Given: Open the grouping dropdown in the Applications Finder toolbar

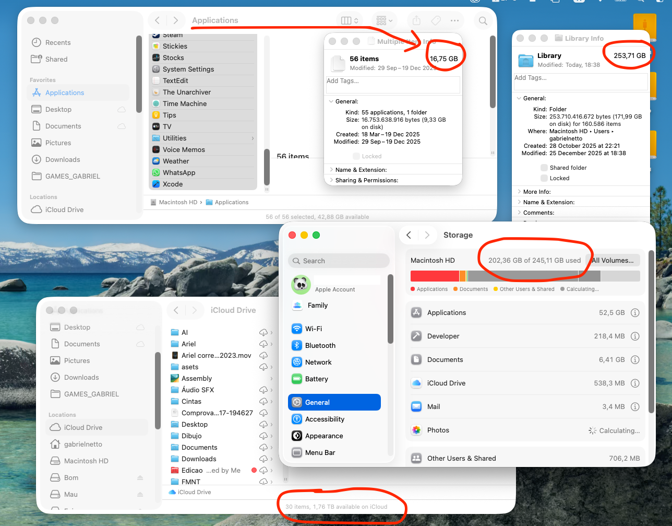Looking at the screenshot, I should tap(384, 20).
